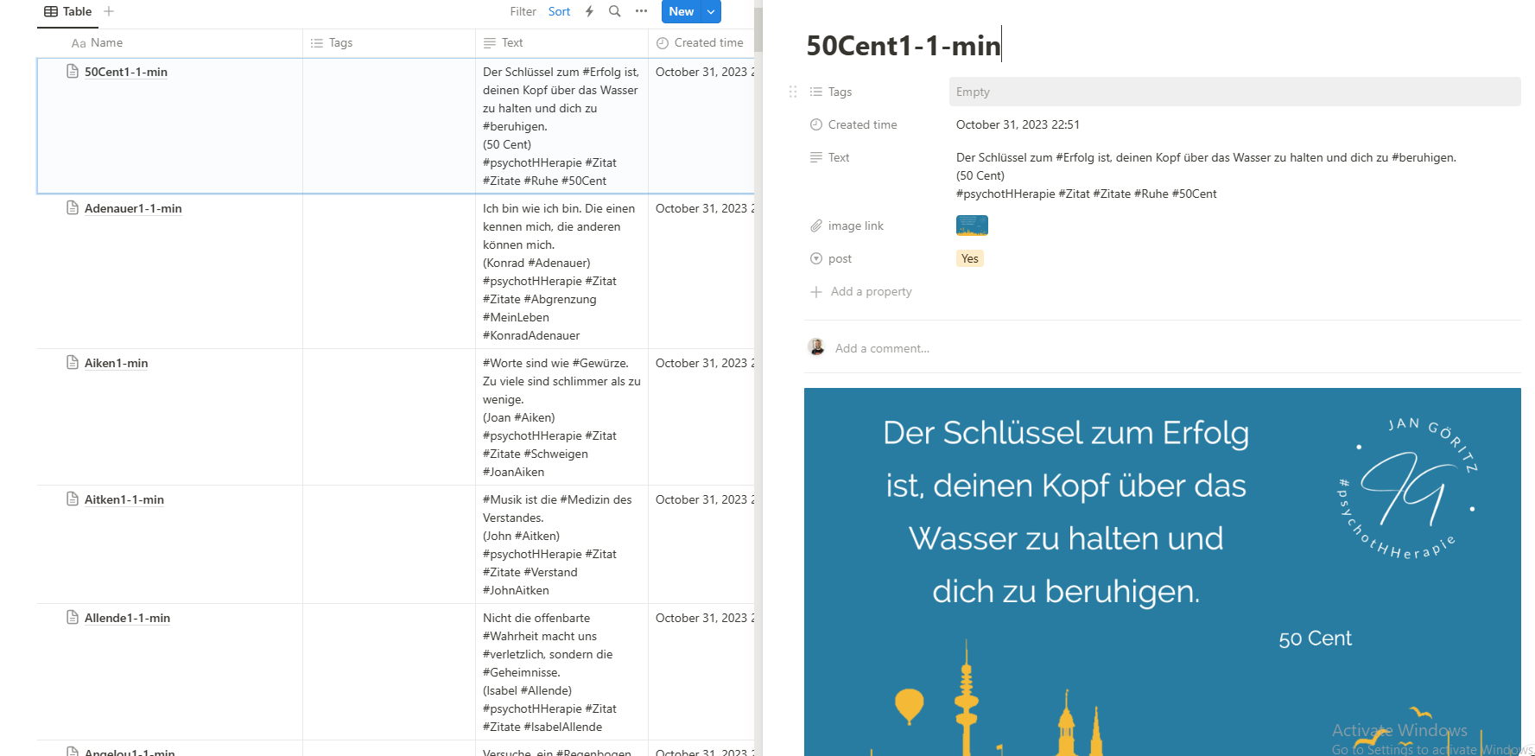Open the Allende1-1-min page

[x=128, y=618]
